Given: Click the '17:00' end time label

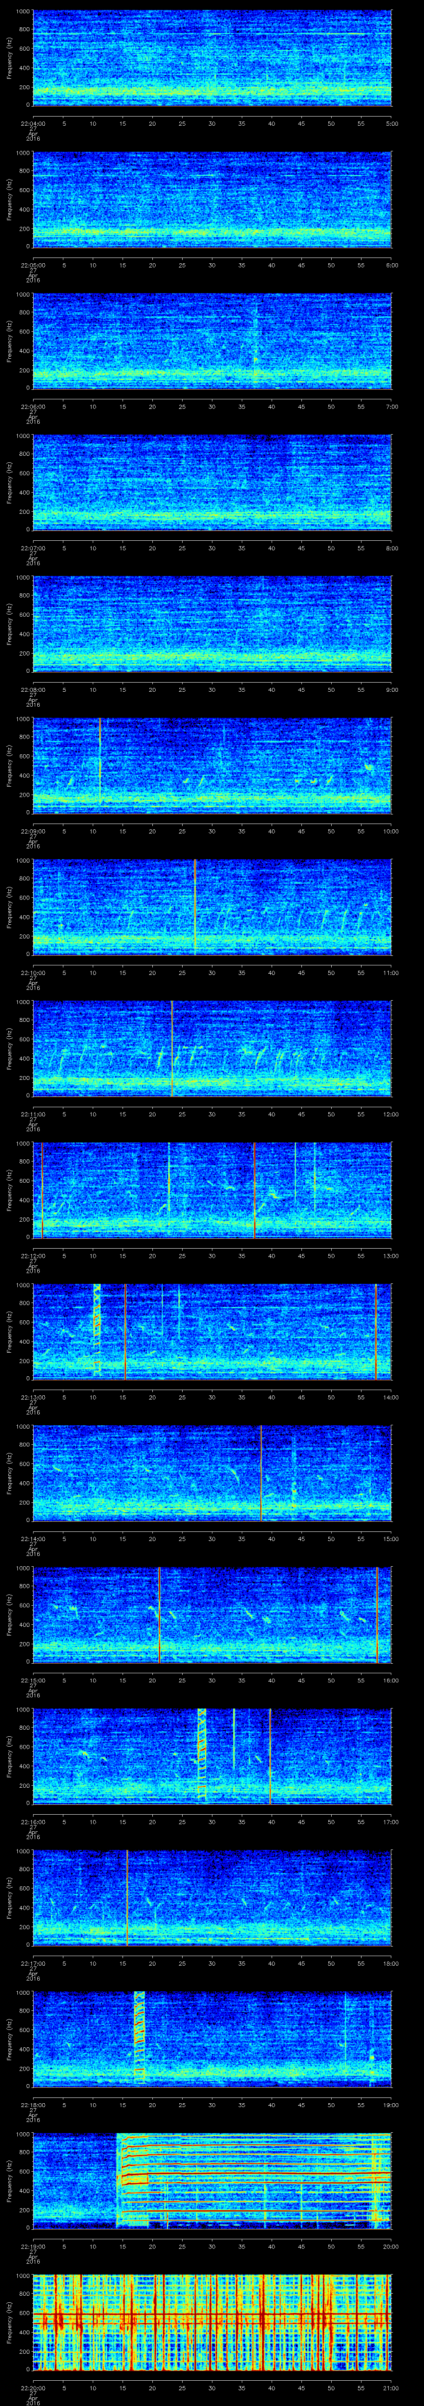Looking at the screenshot, I should pyautogui.click(x=390, y=1821).
